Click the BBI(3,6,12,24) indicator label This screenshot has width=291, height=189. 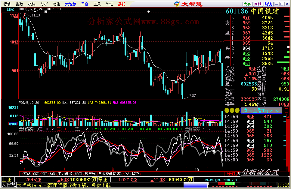32,9
